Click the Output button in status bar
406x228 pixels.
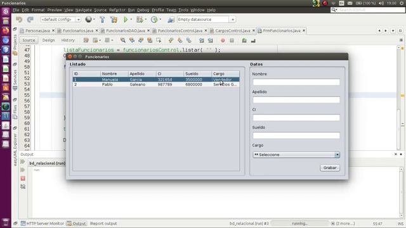coord(76,224)
